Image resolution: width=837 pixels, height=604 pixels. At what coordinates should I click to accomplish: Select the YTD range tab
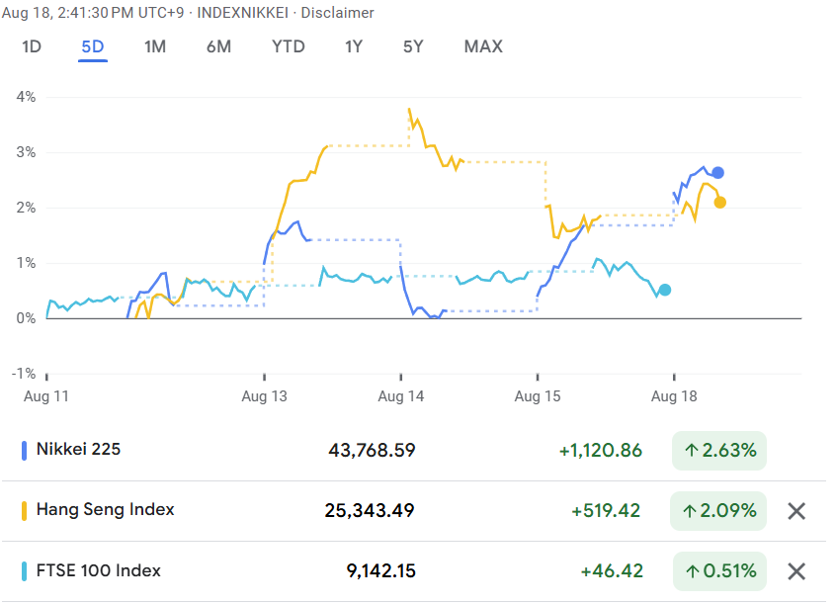point(289,47)
